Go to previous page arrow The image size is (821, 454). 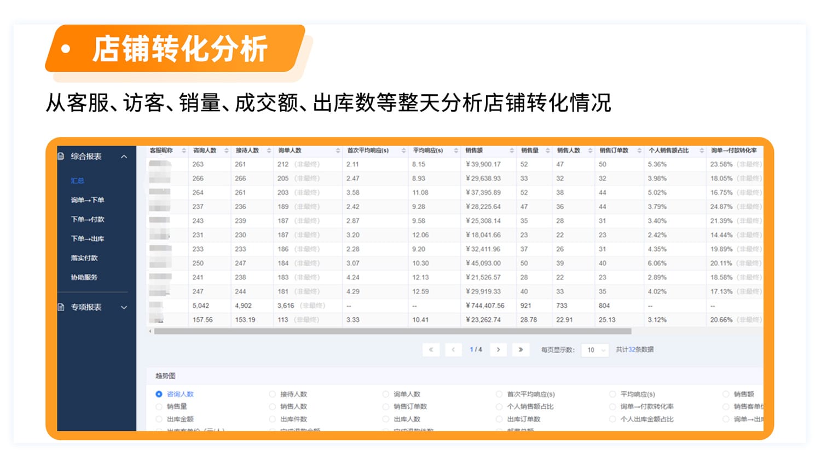click(453, 349)
